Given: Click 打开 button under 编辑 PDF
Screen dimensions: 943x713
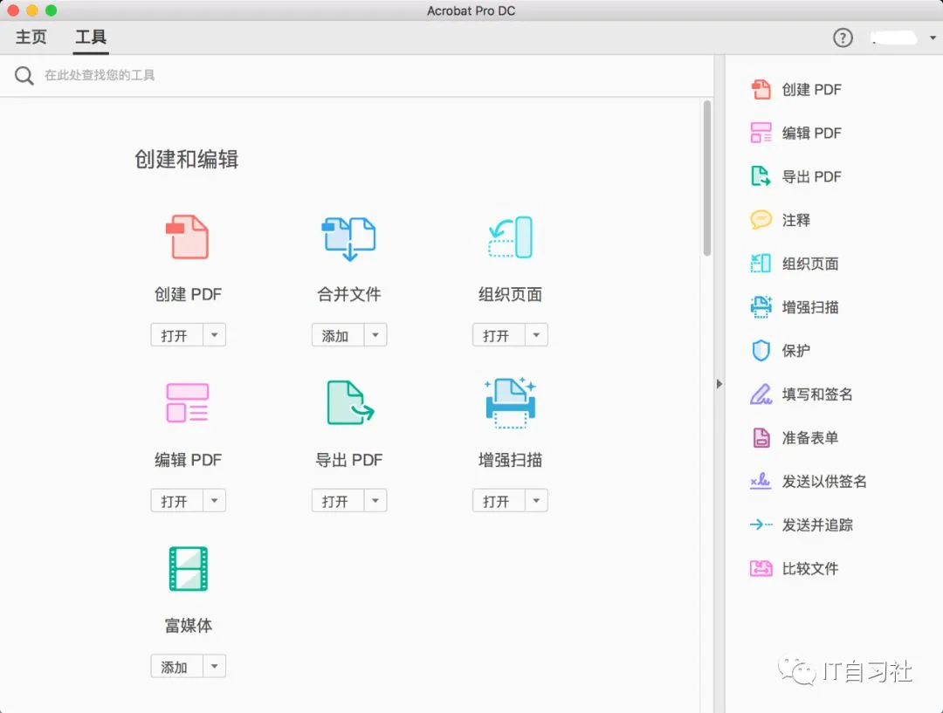Looking at the screenshot, I should coord(176,501).
